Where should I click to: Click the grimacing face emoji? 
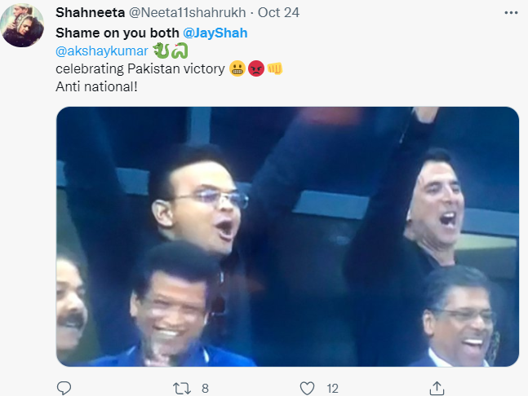[x=238, y=68]
